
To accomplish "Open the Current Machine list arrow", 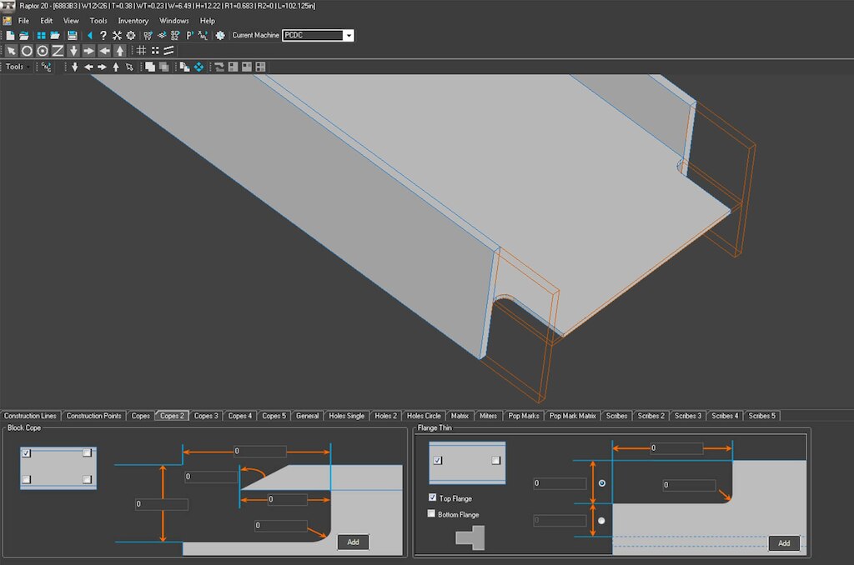I will tap(348, 35).
